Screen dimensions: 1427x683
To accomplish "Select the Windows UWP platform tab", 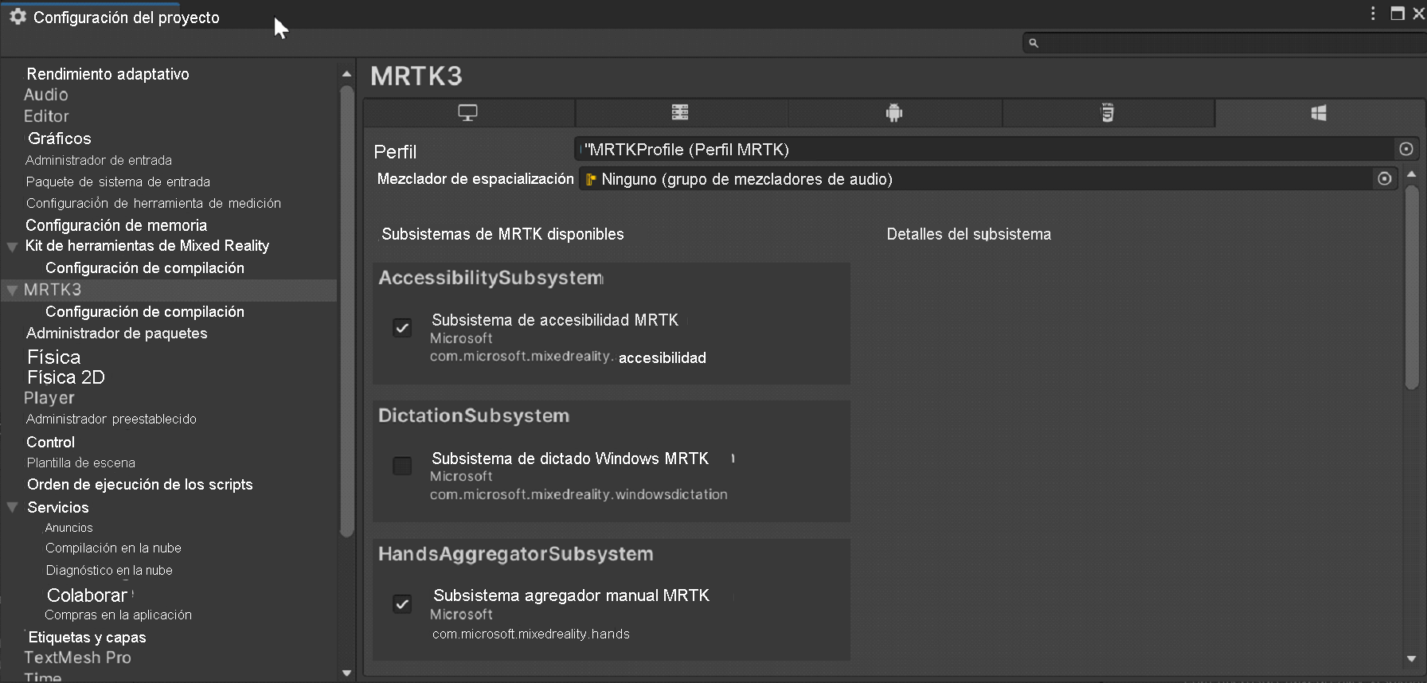I will [x=1319, y=113].
